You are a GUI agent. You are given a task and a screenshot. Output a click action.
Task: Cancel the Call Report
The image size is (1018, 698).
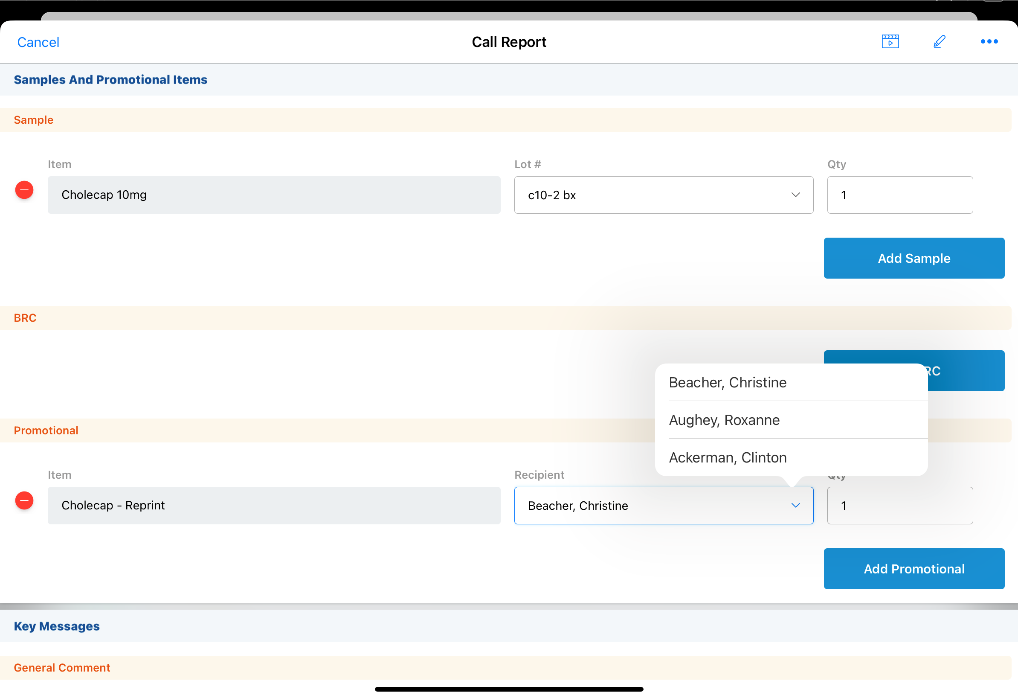[38, 42]
